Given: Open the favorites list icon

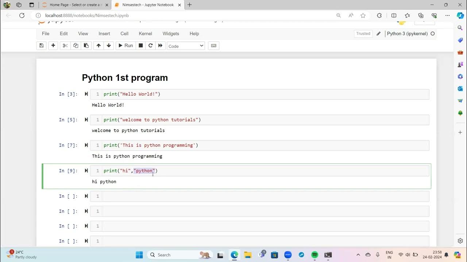Looking at the screenshot, I should tap(408, 15).
